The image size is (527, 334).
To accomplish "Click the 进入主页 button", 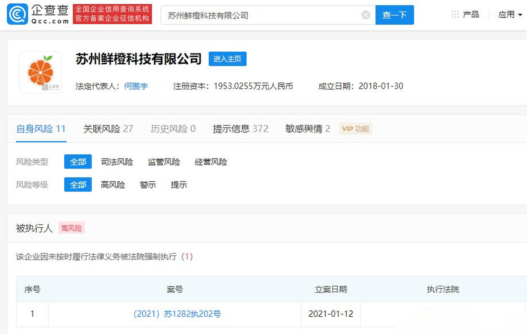I will tap(227, 59).
